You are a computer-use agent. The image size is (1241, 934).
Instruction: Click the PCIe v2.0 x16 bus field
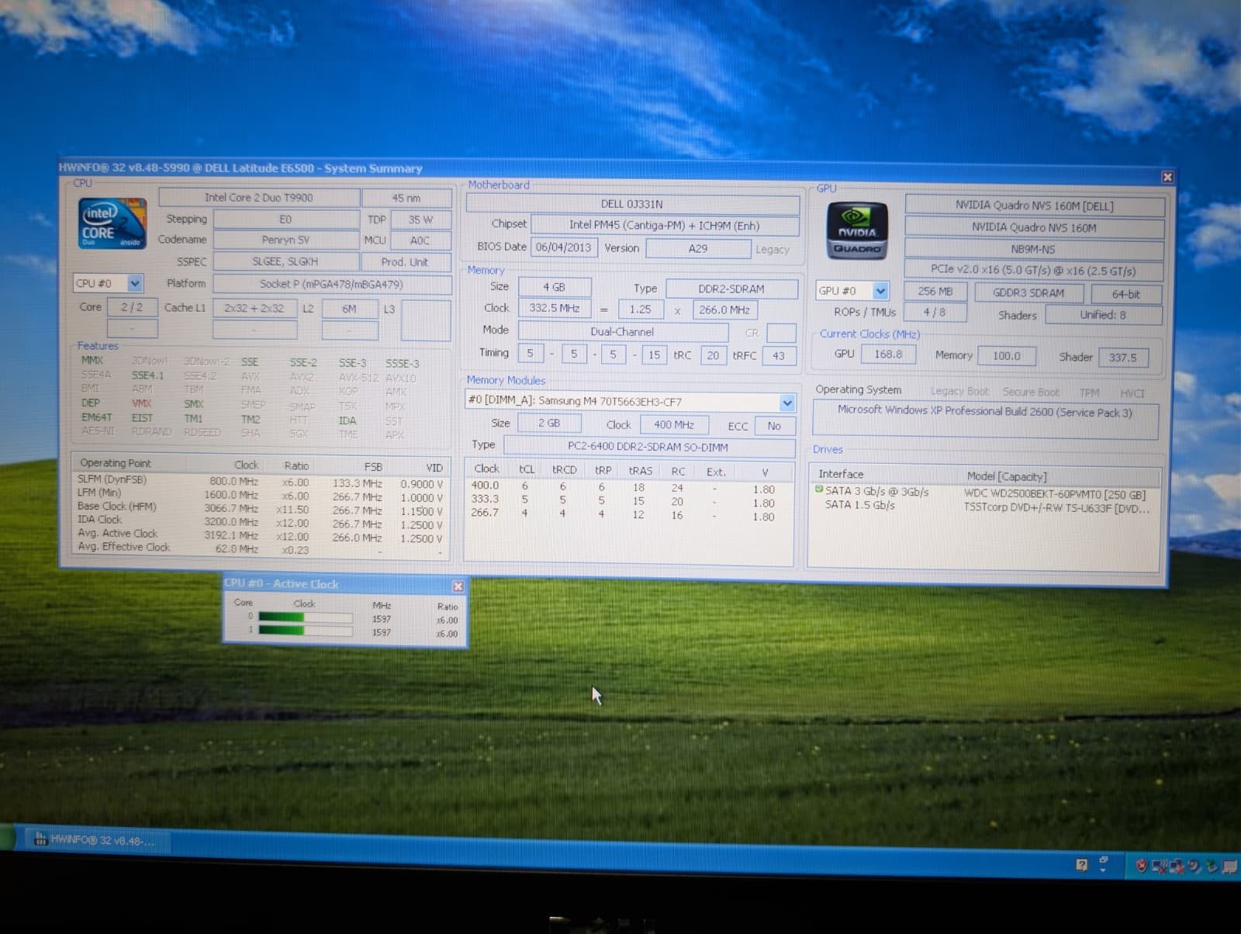coord(1034,271)
